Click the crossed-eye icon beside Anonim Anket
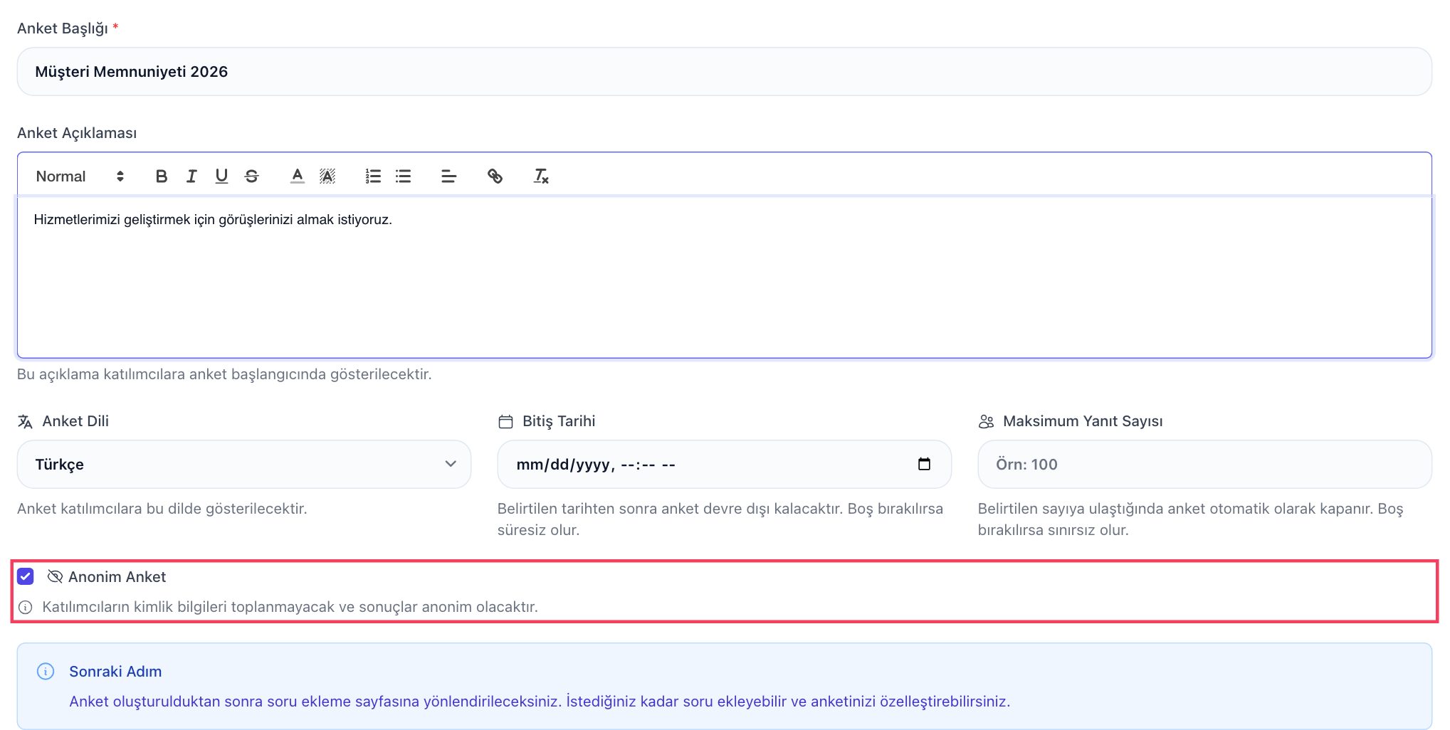 55,576
